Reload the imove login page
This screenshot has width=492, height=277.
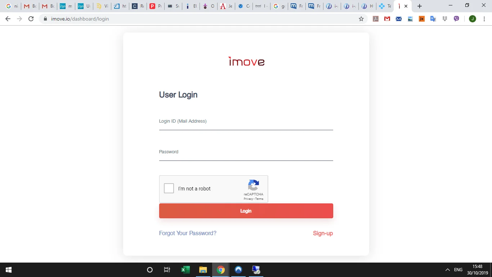[x=31, y=19]
